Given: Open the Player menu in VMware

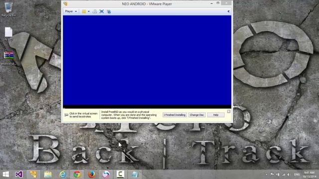Looking at the screenshot, I should click(x=71, y=11).
